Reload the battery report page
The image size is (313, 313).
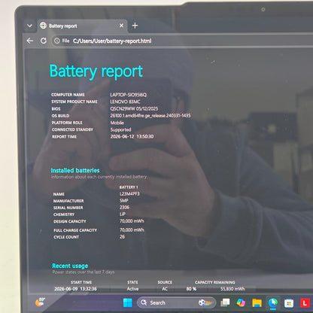[44, 41]
